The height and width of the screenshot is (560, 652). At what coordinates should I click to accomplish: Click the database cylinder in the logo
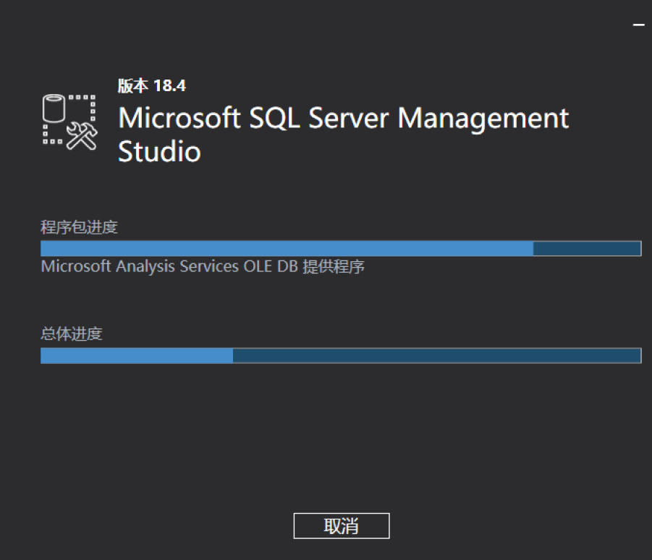click(x=55, y=109)
